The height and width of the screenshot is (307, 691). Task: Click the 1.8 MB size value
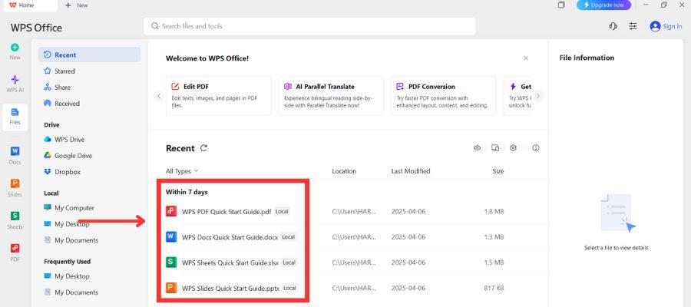tap(494, 211)
